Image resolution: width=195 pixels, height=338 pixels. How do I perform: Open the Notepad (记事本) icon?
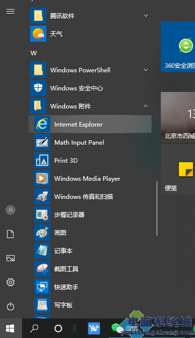tap(42, 251)
